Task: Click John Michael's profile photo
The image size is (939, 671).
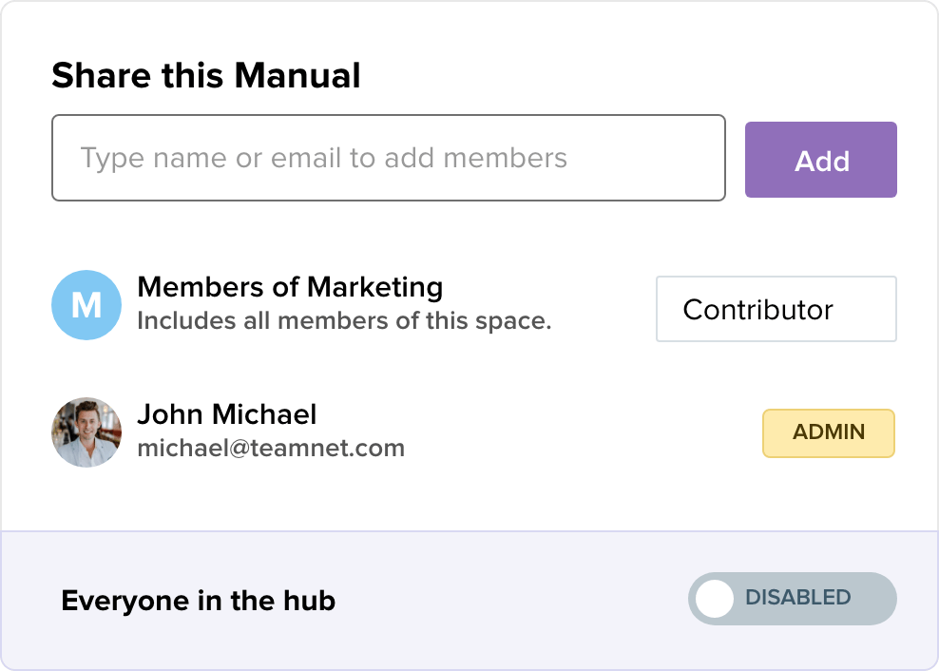Action: [x=86, y=432]
